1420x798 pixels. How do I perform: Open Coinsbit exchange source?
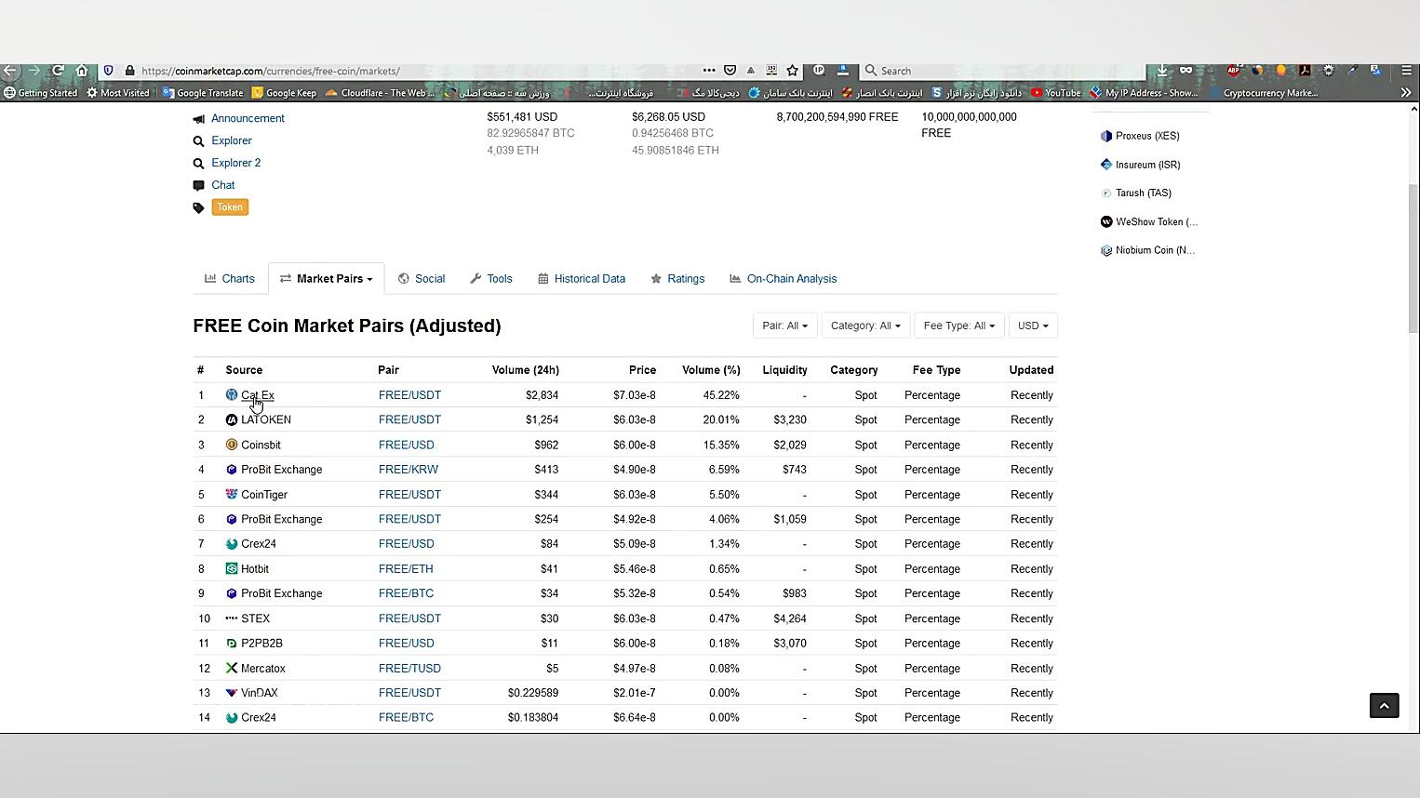click(261, 446)
